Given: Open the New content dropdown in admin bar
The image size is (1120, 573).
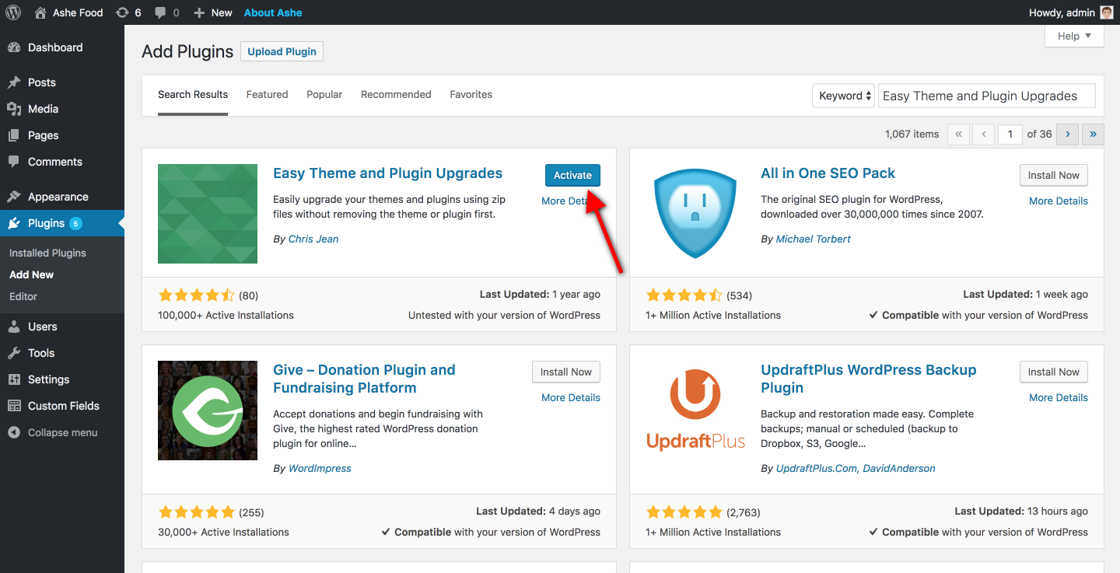Looking at the screenshot, I should [x=213, y=12].
